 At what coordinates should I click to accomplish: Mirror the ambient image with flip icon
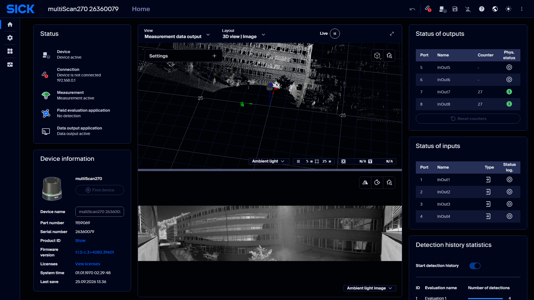365,182
